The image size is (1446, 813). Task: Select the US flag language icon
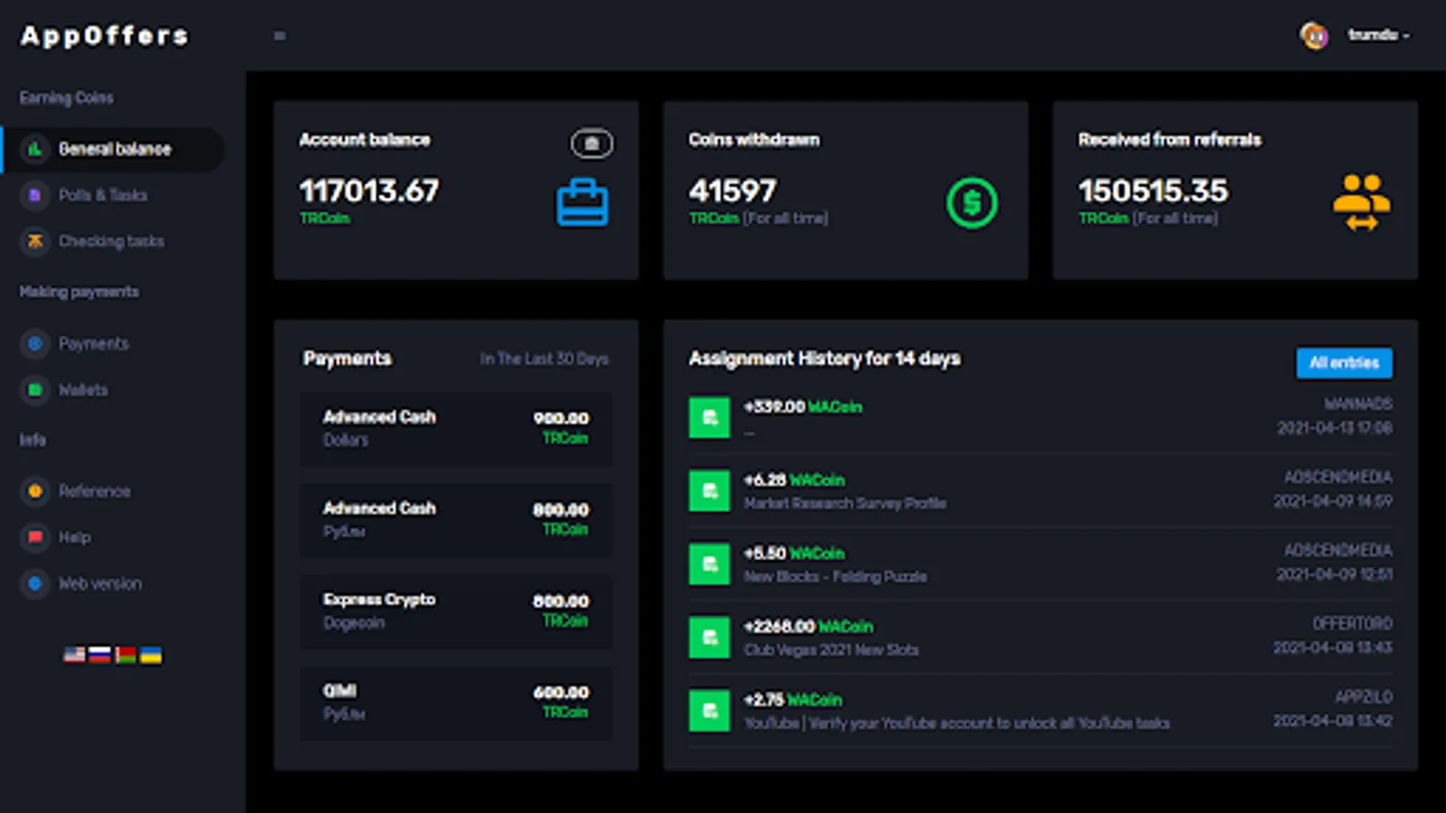(x=74, y=655)
